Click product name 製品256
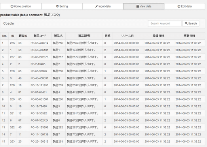 click(58, 43)
